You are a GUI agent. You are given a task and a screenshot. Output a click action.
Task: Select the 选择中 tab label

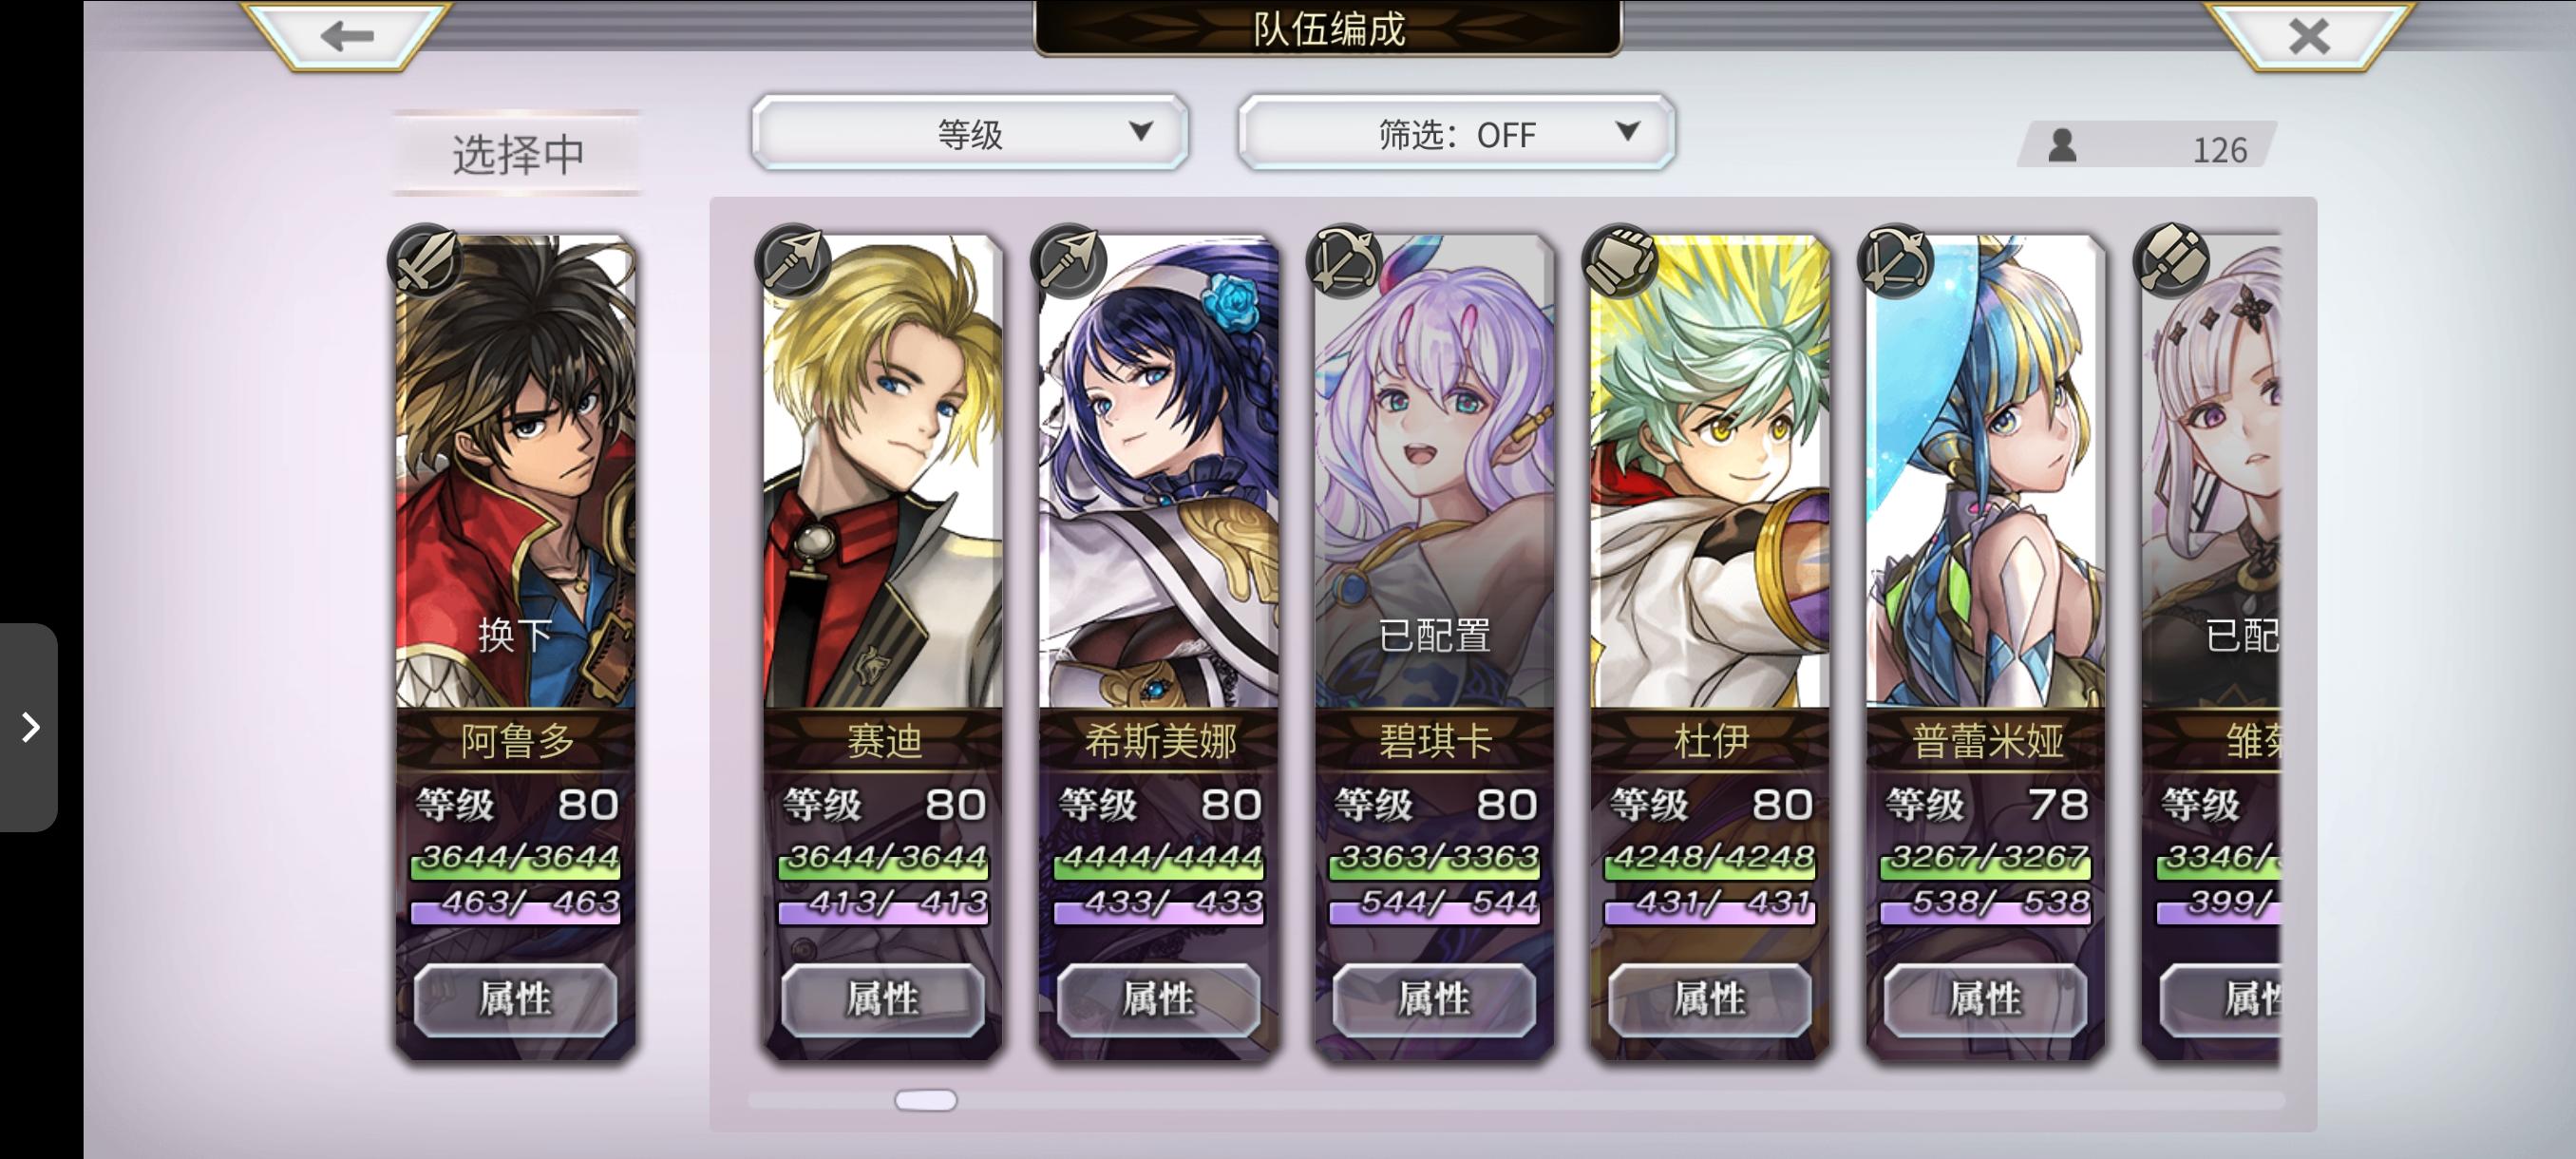click(517, 154)
